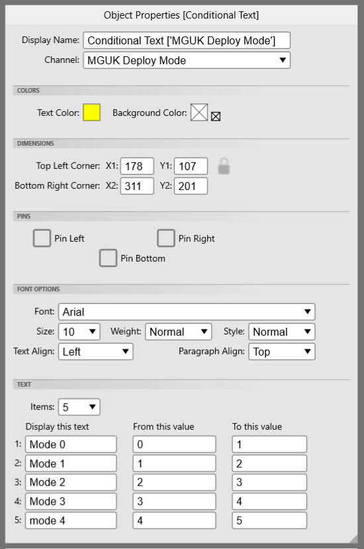Toggle the transparent background checkbox icon
Image resolution: width=364 pixels, height=549 pixels.
(216, 117)
